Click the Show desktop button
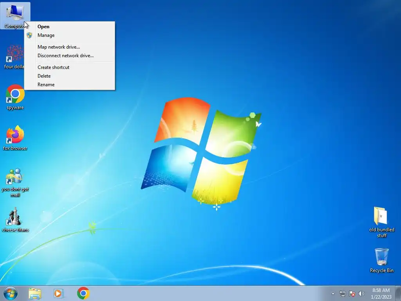Screen dimensions: 401x301 coord(398,293)
